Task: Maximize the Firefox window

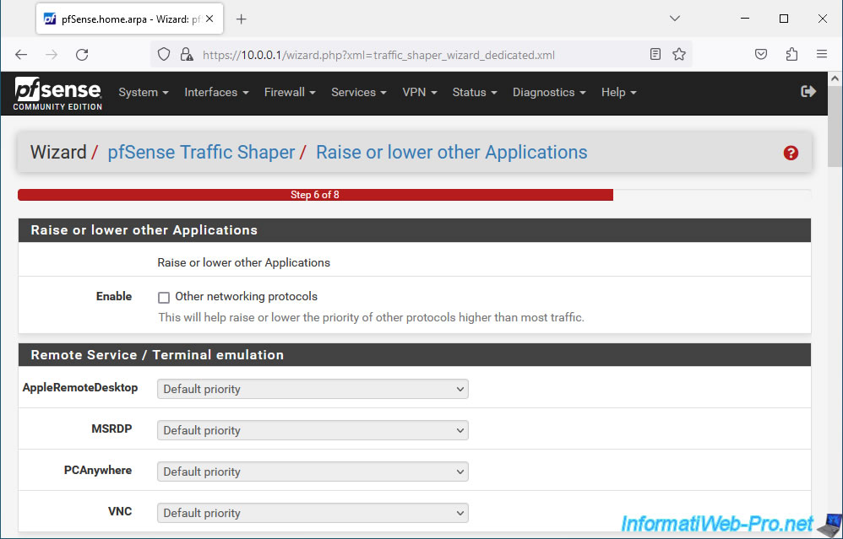Action: 784,19
